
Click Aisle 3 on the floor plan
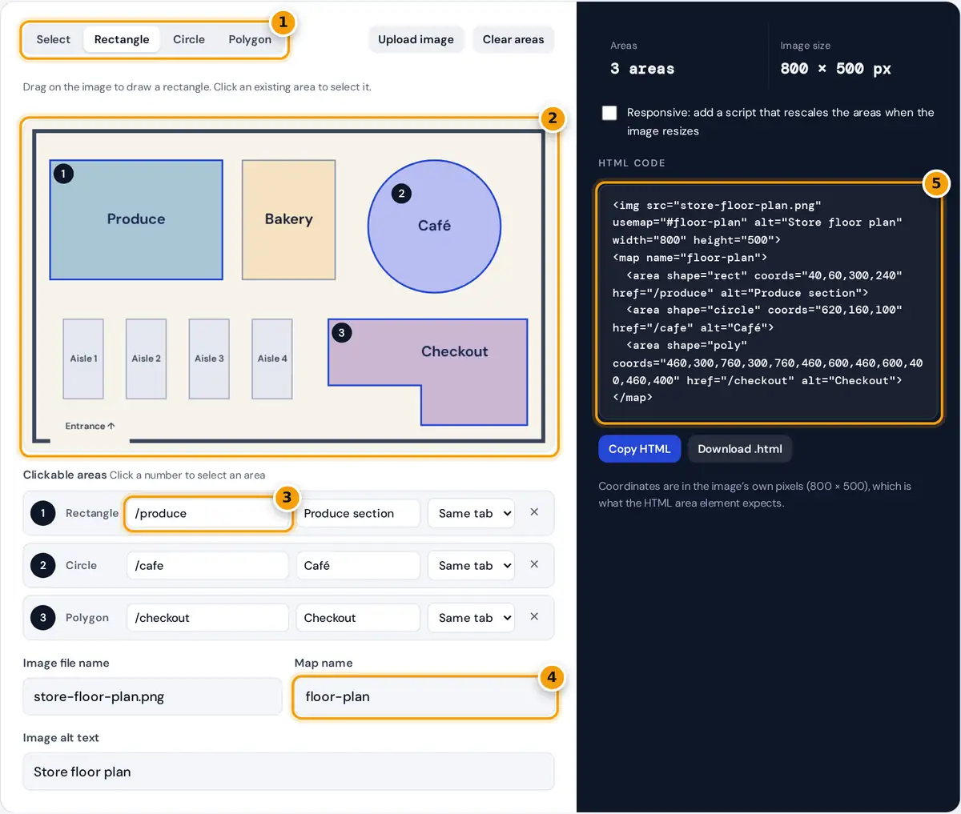coord(209,359)
